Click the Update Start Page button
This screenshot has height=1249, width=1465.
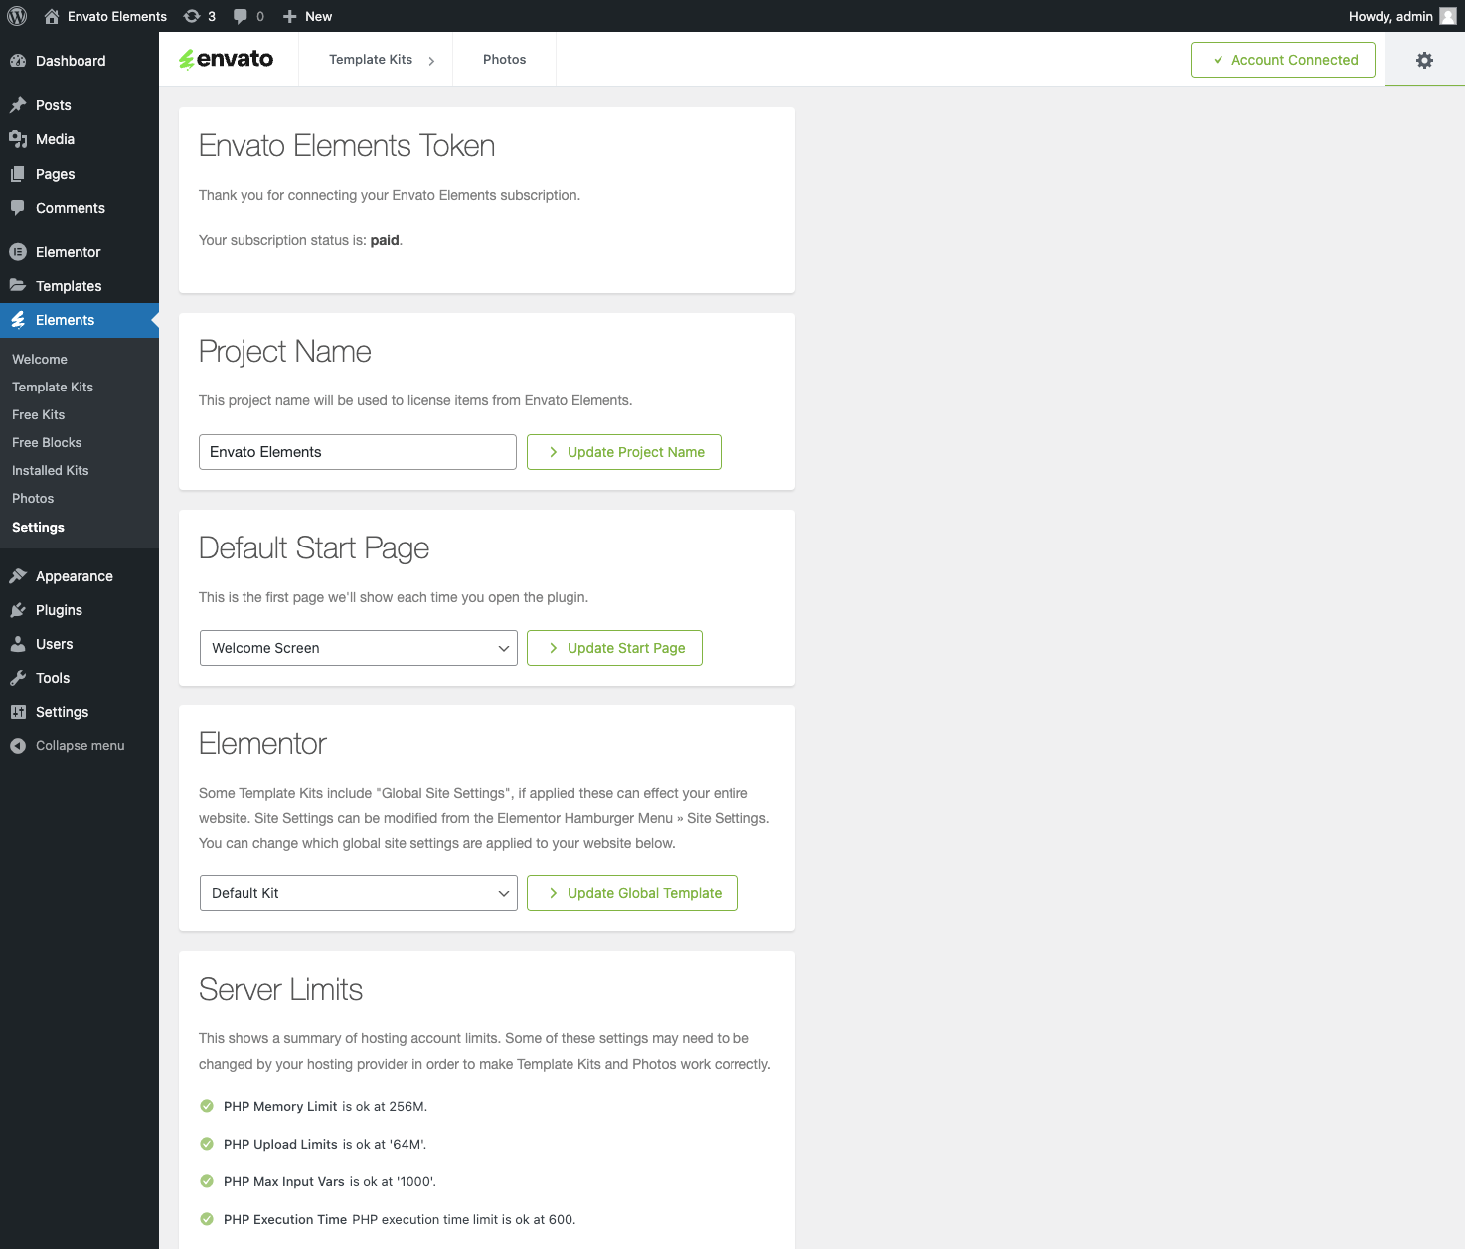(614, 648)
